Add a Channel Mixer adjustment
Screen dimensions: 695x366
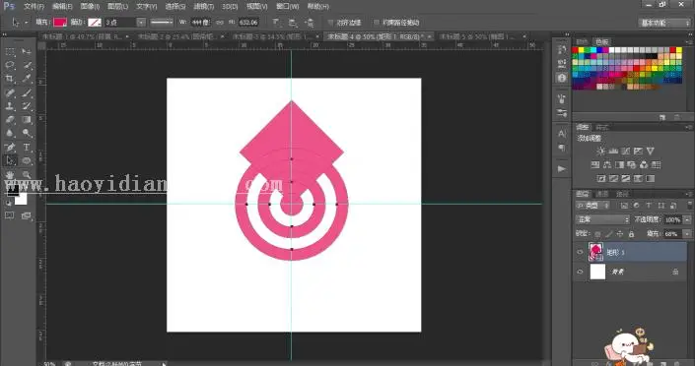pos(644,165)
